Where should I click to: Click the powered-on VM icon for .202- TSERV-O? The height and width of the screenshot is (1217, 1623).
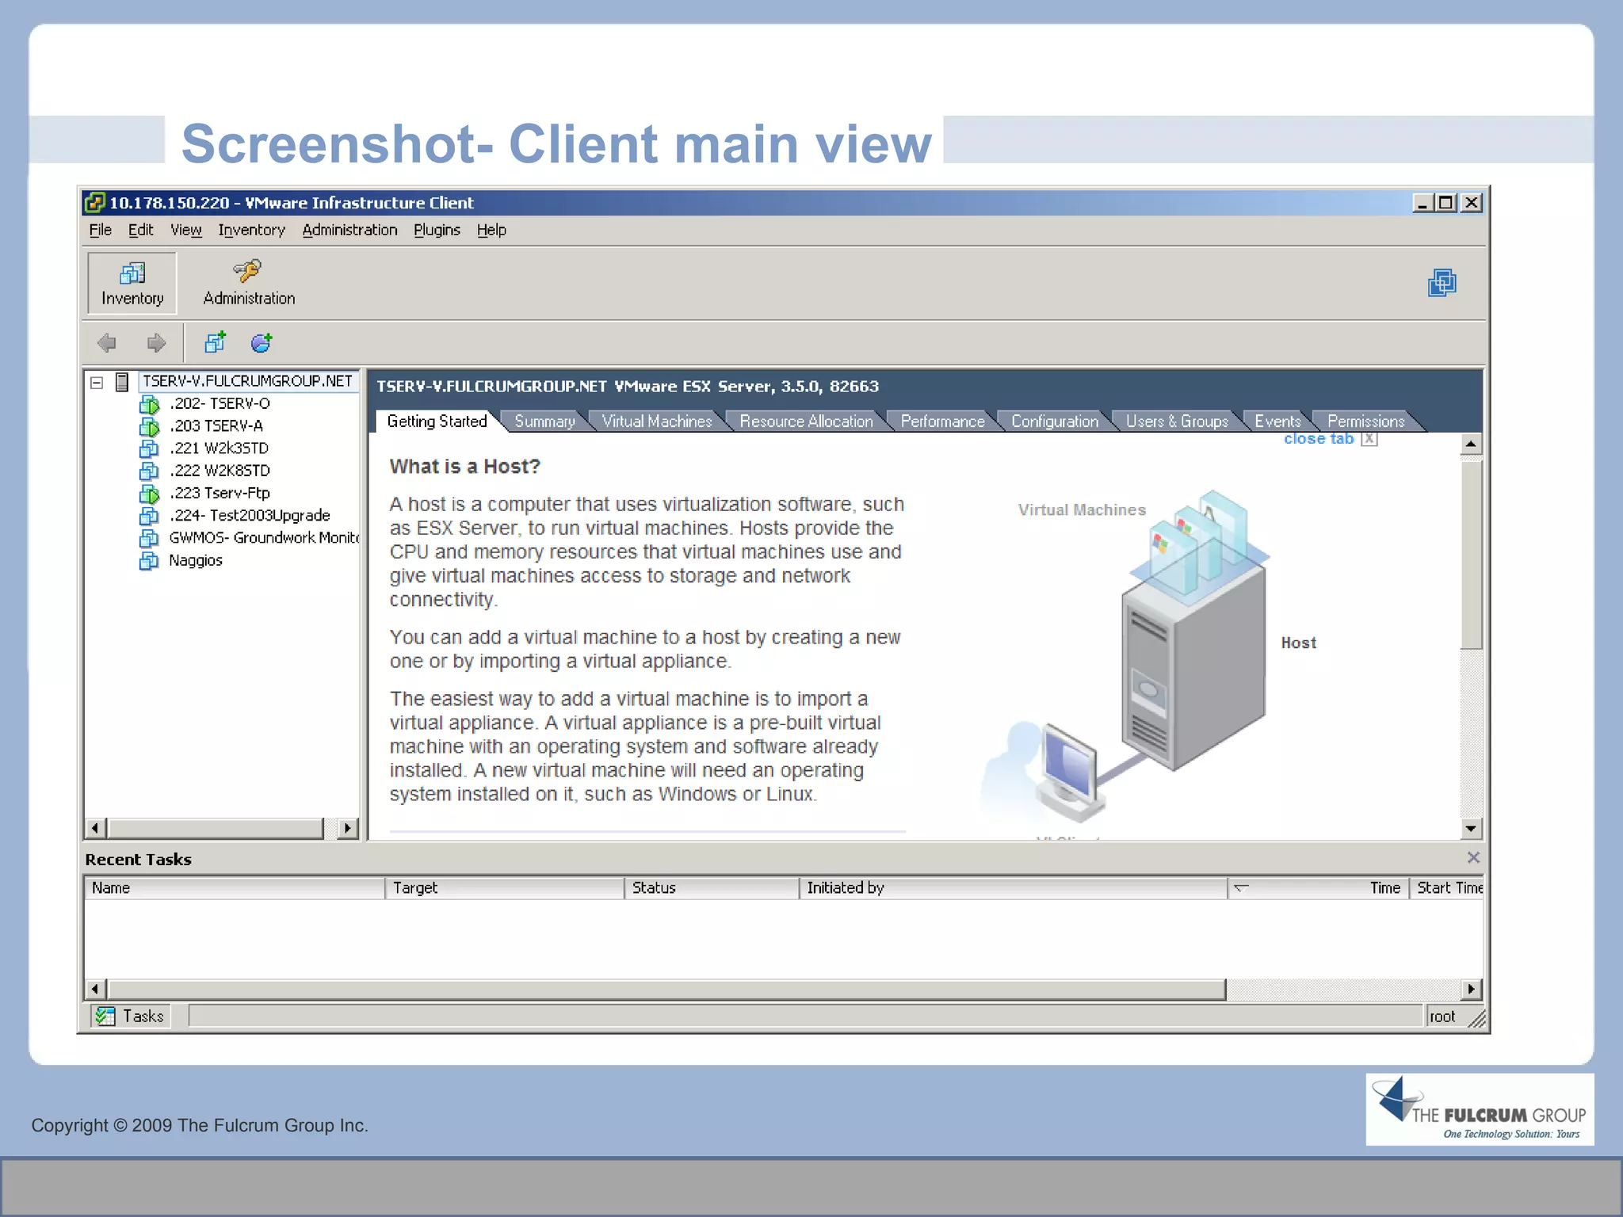[149, 405]
